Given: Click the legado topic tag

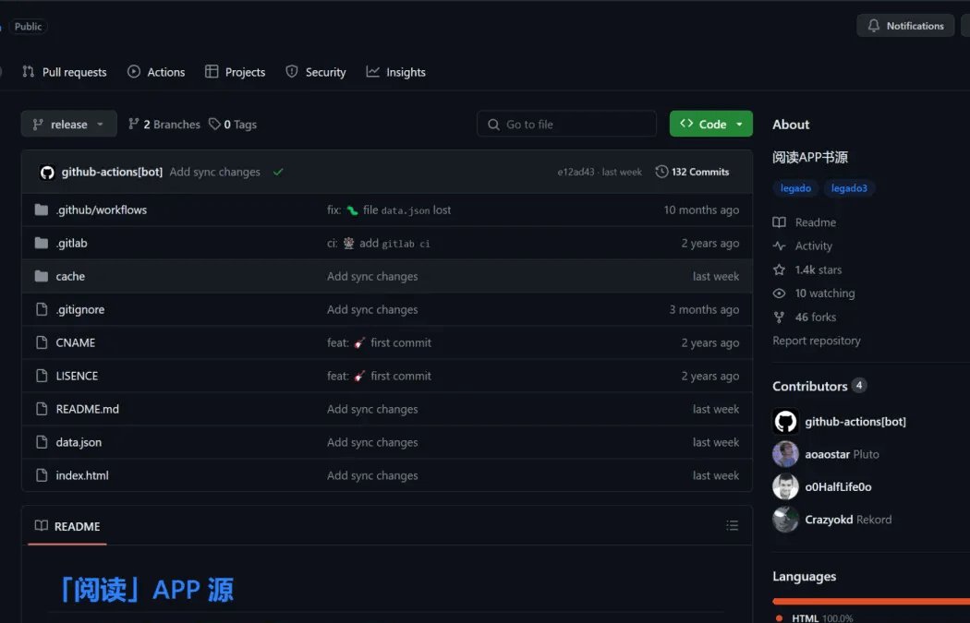Looking at the screenshot, I should pos(795,188).
